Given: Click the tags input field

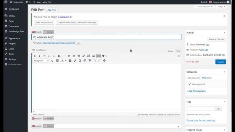Looking at the screenshot, I should pos(200,109).
